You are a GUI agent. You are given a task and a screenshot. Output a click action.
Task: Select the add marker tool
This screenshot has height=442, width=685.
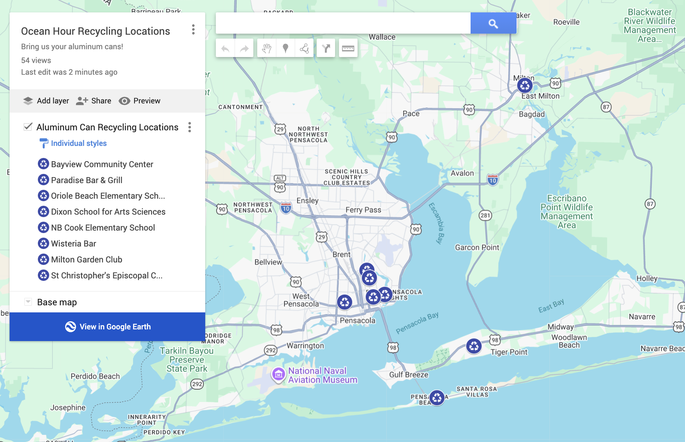[285, 48]
